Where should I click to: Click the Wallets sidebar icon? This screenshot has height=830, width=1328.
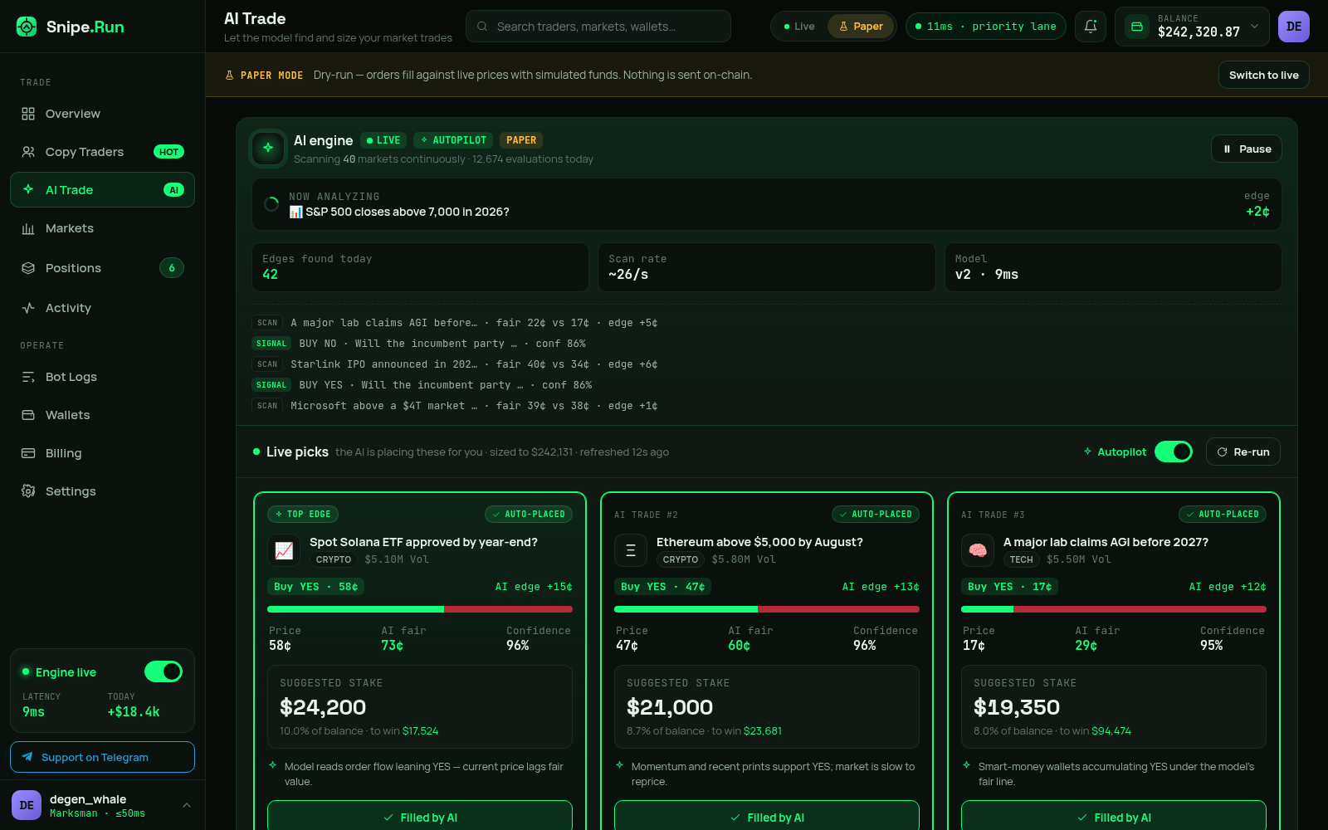(x=28, y=415)
